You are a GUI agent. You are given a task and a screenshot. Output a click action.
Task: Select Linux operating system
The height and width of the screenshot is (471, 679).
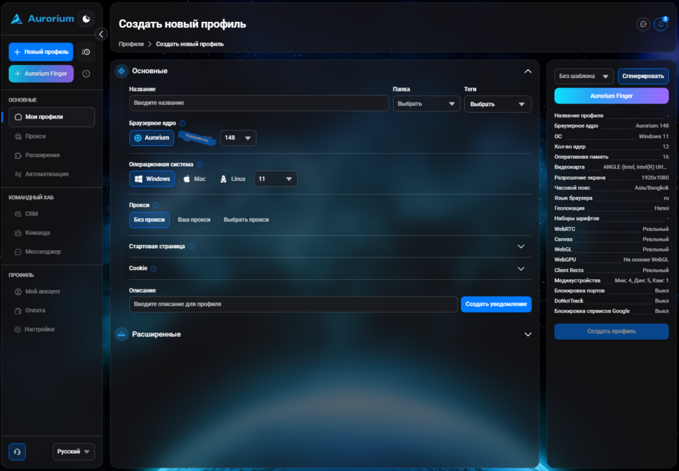[232, 179]
